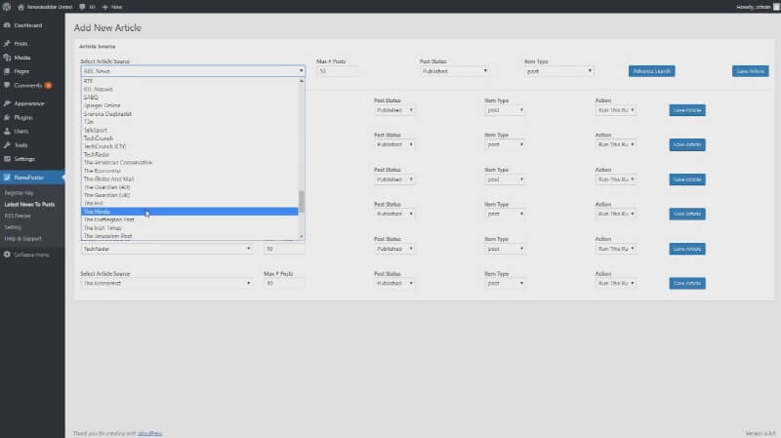The width and height of the screenshot is (781, 438).
Task: Select The Guardian (AU) option
Action: point(189,187)
